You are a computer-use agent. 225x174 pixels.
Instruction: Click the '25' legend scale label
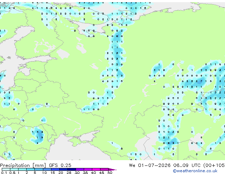click(x=69, y=173)
